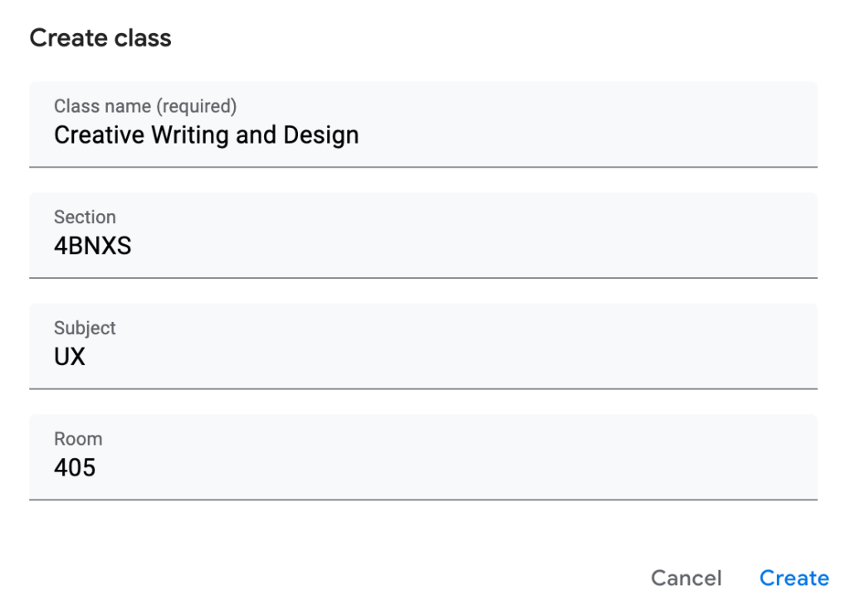Click the Create button

794,578
